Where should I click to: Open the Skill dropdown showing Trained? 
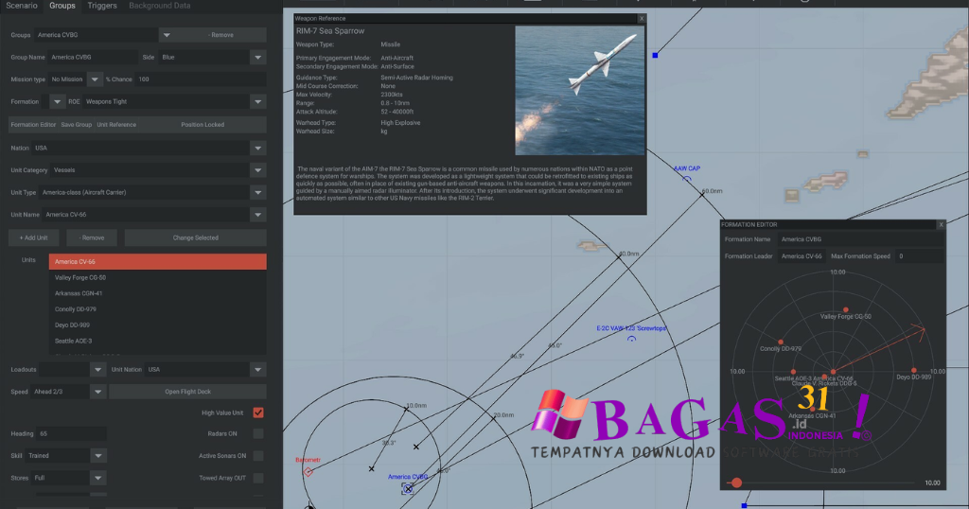[97, 456]
